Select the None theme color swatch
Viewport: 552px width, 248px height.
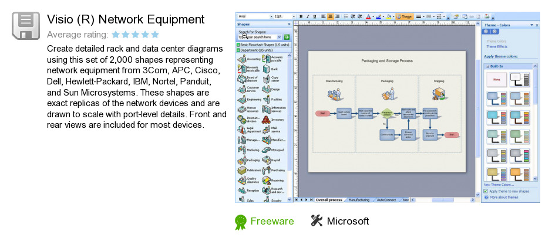pyautogui.click(x=497, y=80)
